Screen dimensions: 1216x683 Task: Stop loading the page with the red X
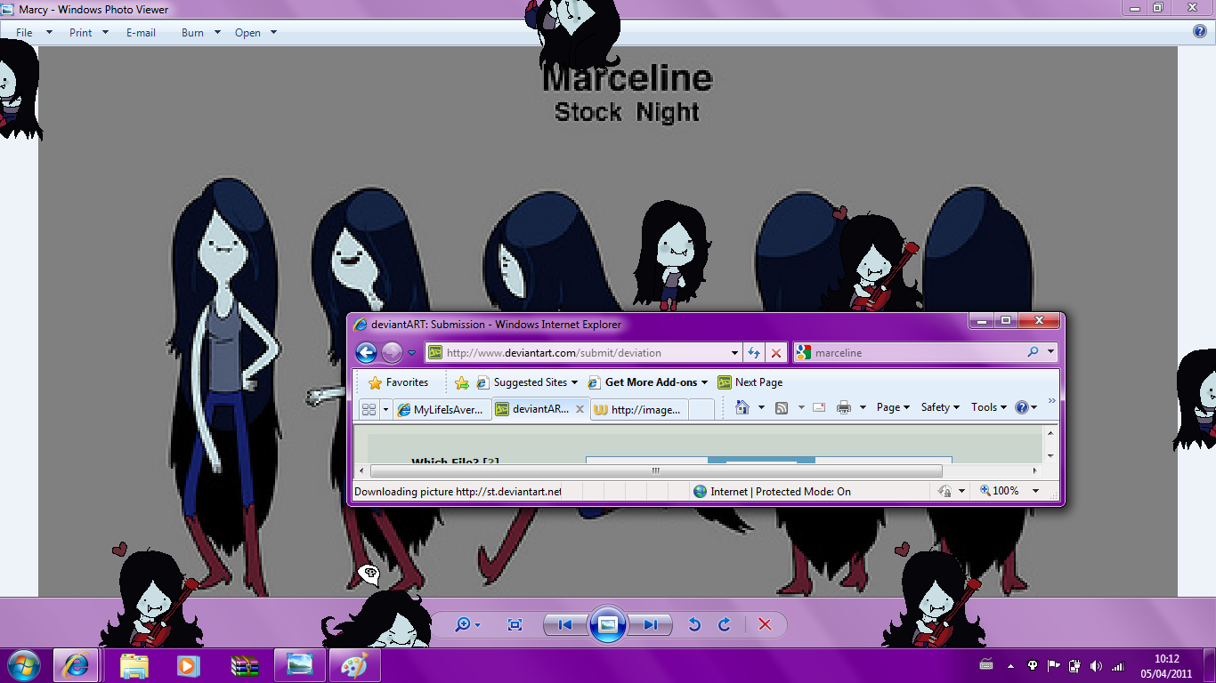(x=775, y=353)
